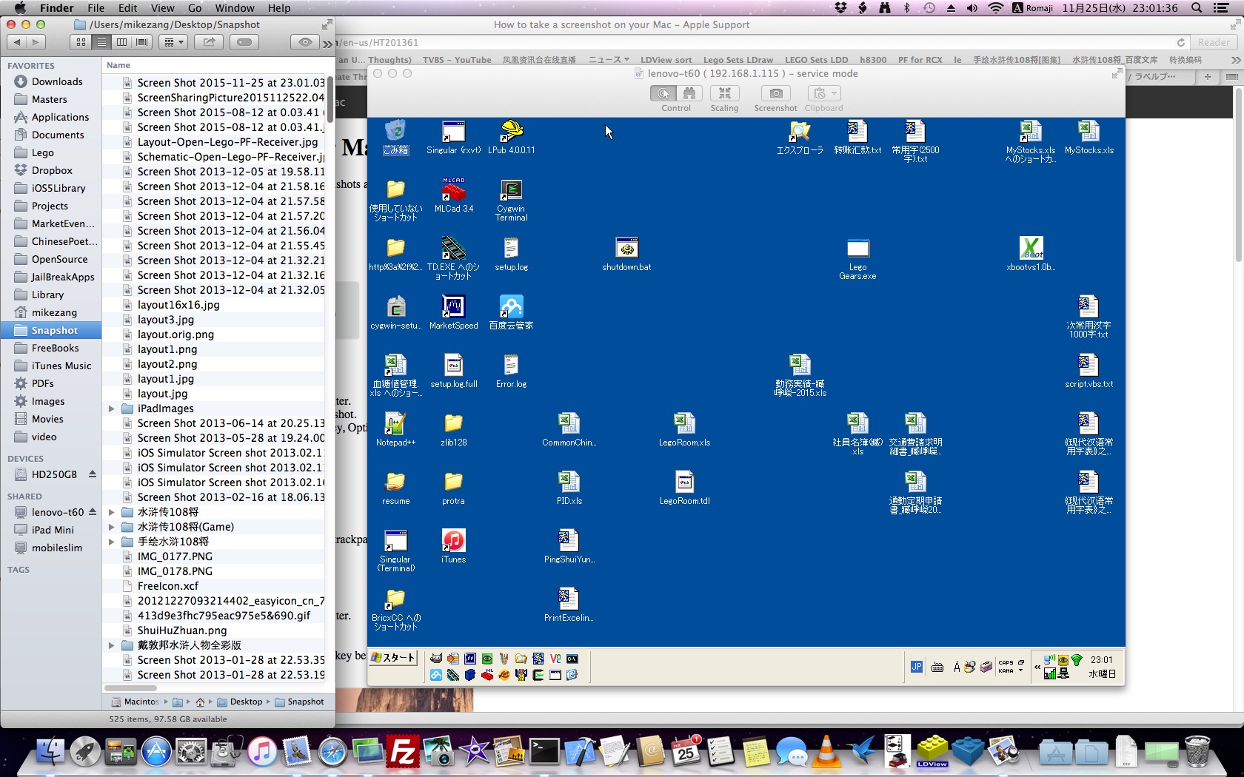Eject the HD250GB device
Image resolution: width=1244 pixels, height=777 pixels.
coord(93,474)
